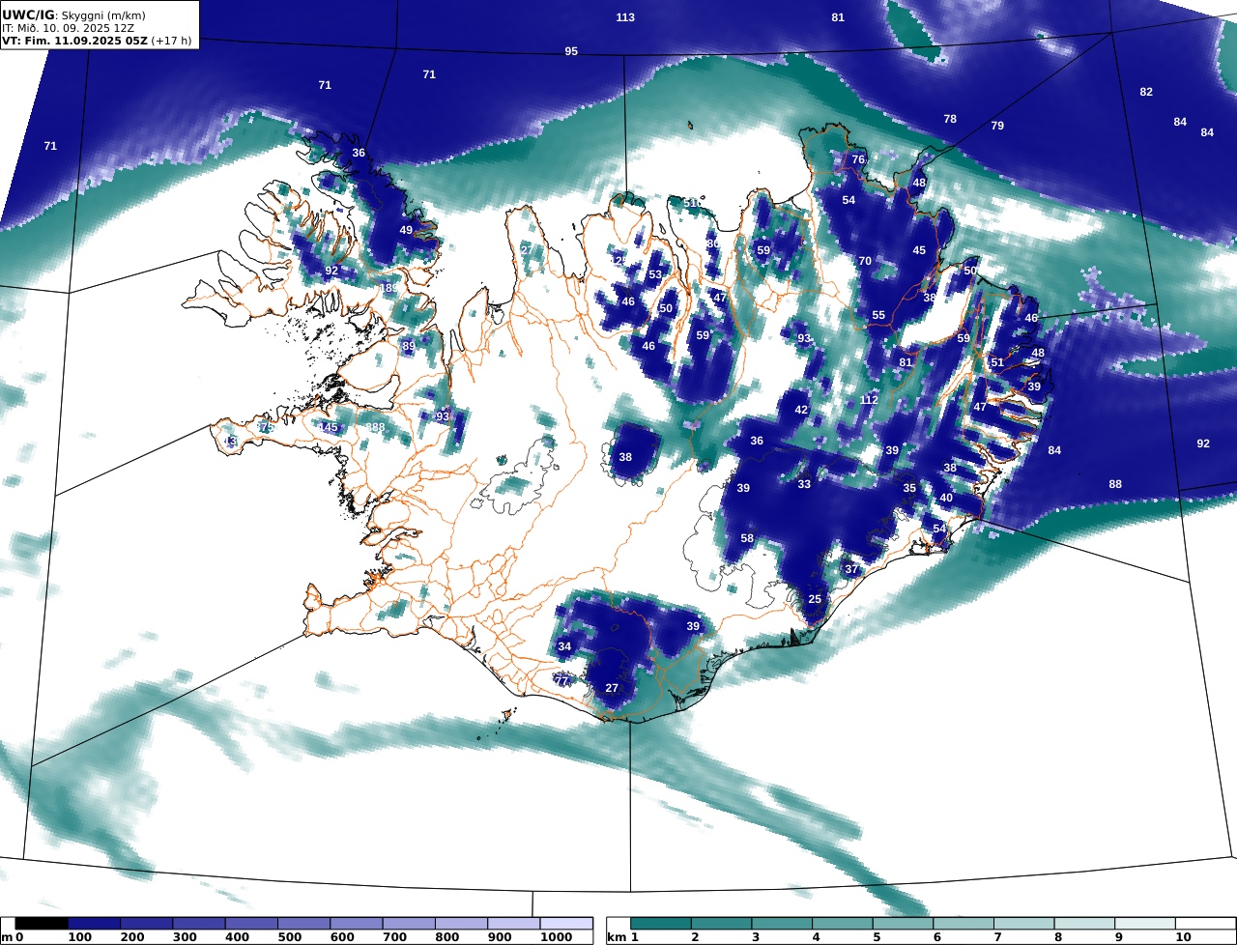Click visibility value 51 in the Eastfjords
The height and width of the screenshot is (945, 1237).
(997, 362)
